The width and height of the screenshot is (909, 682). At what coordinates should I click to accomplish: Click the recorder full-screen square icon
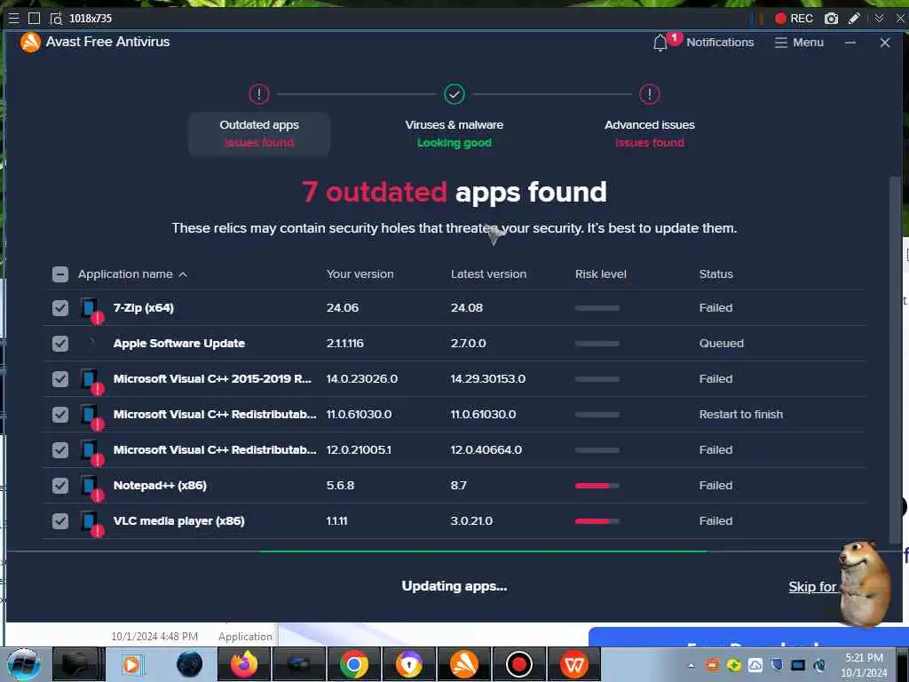coord(35,18)
